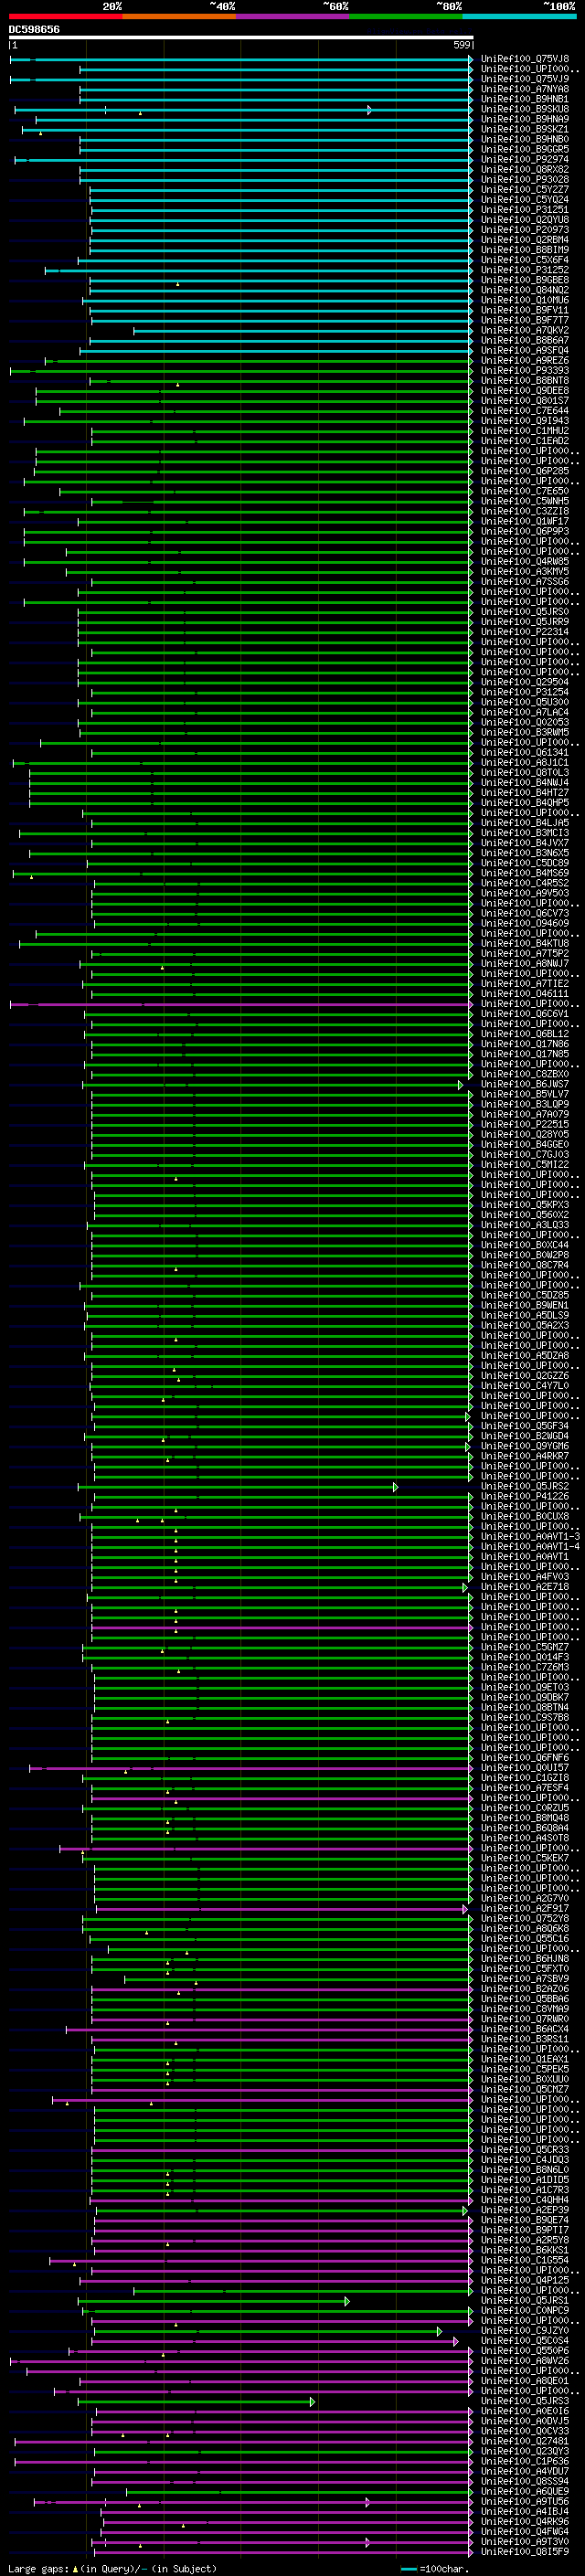
Task: Click the UniRef100_A0AVT1-3 label
Action: coord(530,1537)
